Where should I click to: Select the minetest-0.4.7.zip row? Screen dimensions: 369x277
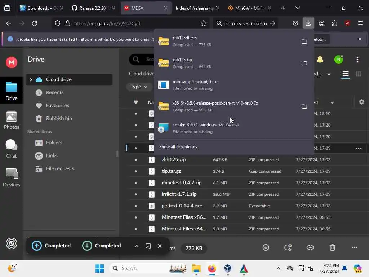pyautogui.click(x=245, y=183)
